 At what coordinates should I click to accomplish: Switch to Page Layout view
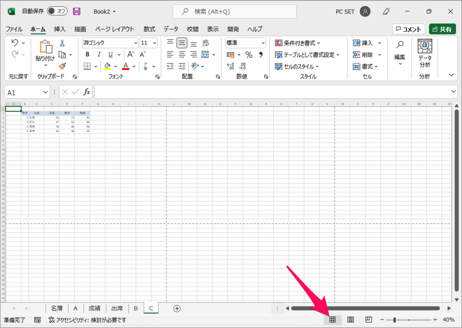click(x=351, y=320)
